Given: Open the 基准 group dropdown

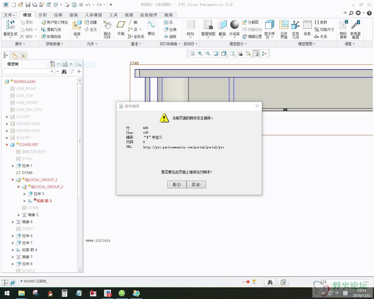Looking at the screenshot, I should pyautogui.click(x=136, y=44).
